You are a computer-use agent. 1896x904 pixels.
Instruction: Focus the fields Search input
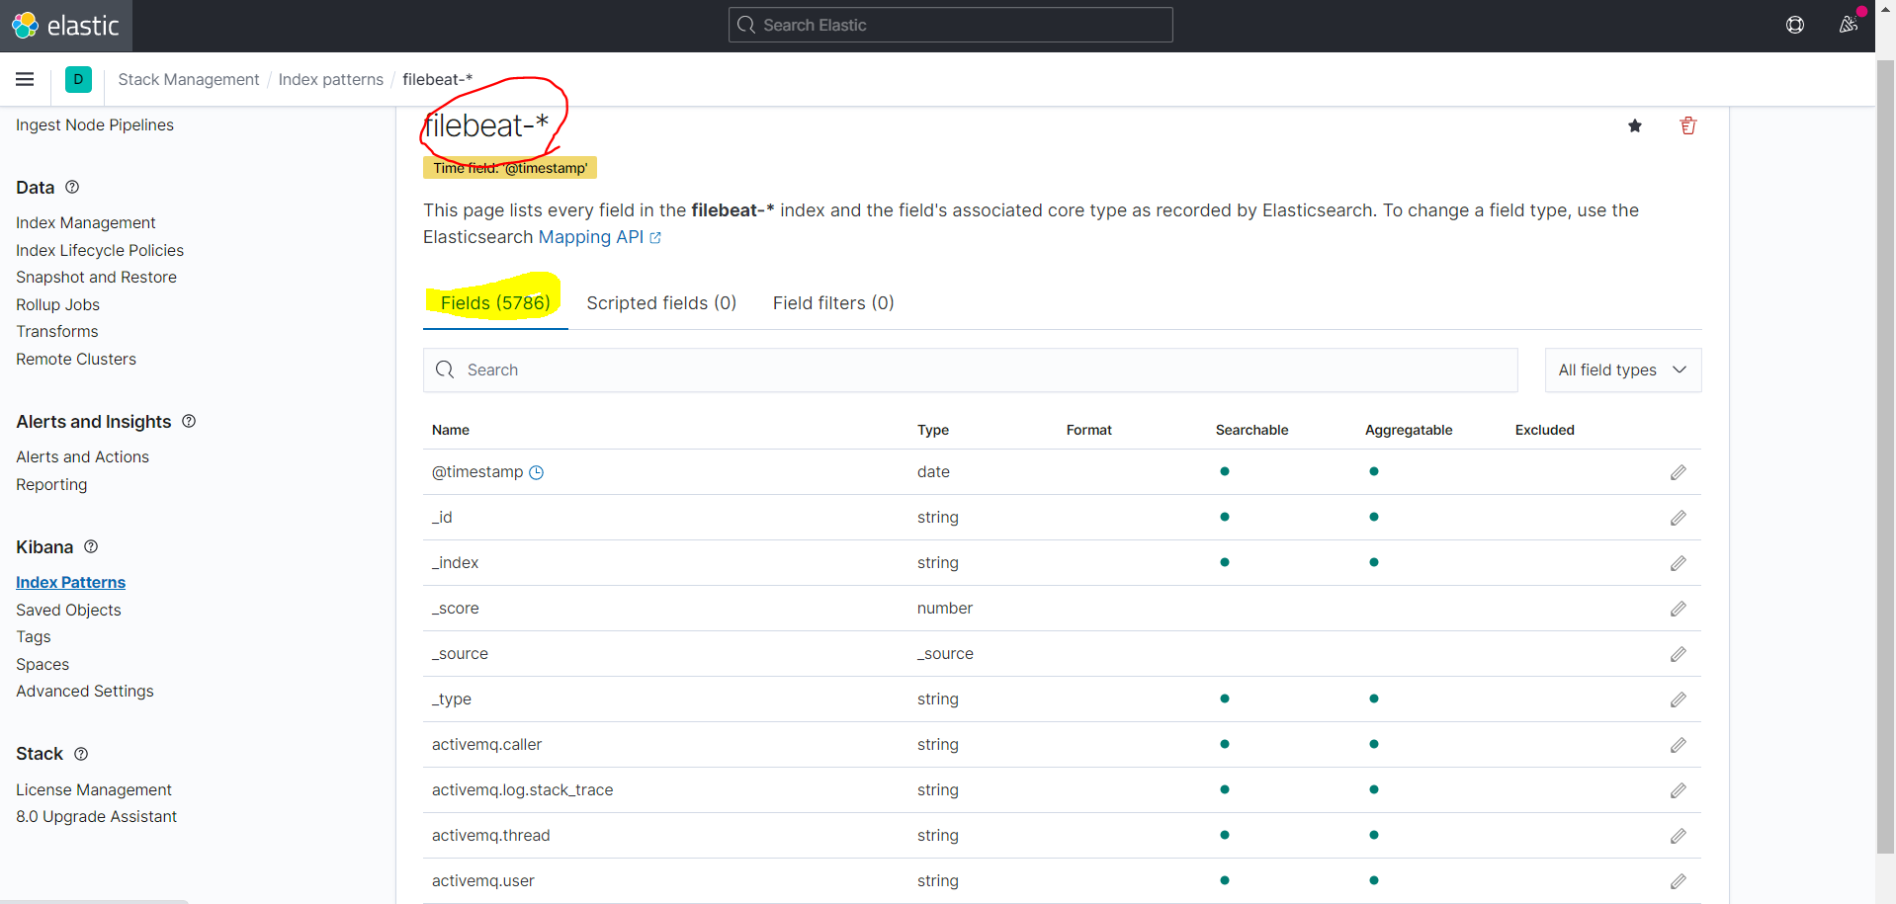pos(971,370)
